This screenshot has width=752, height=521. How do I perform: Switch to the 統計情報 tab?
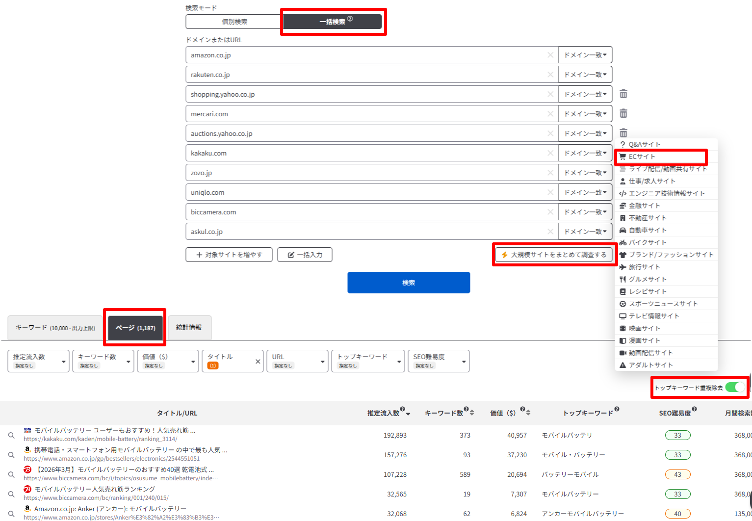189,327
